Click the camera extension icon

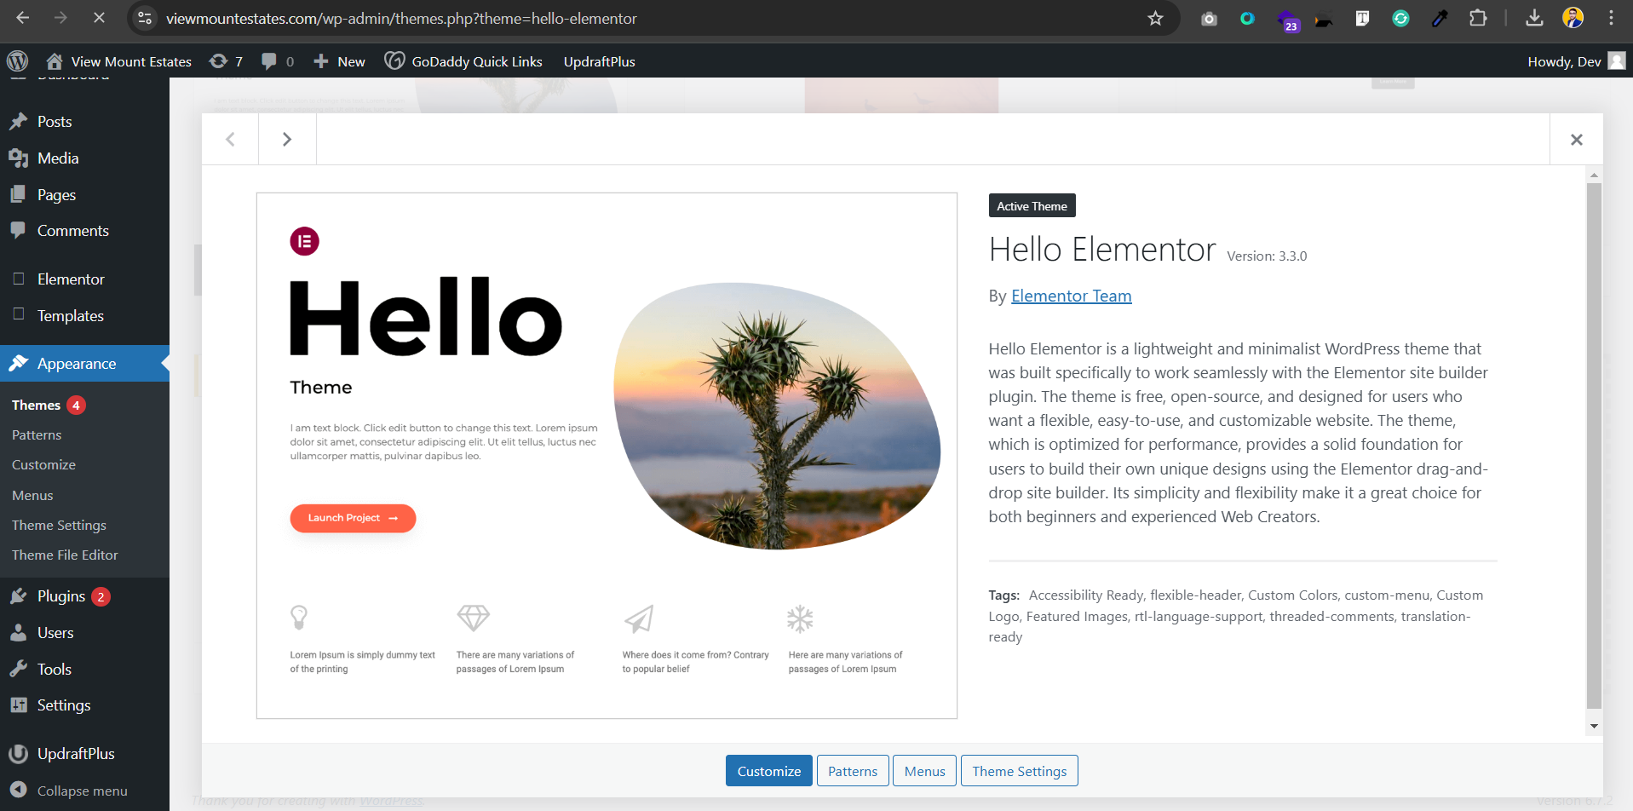(x=1209, y=19)
